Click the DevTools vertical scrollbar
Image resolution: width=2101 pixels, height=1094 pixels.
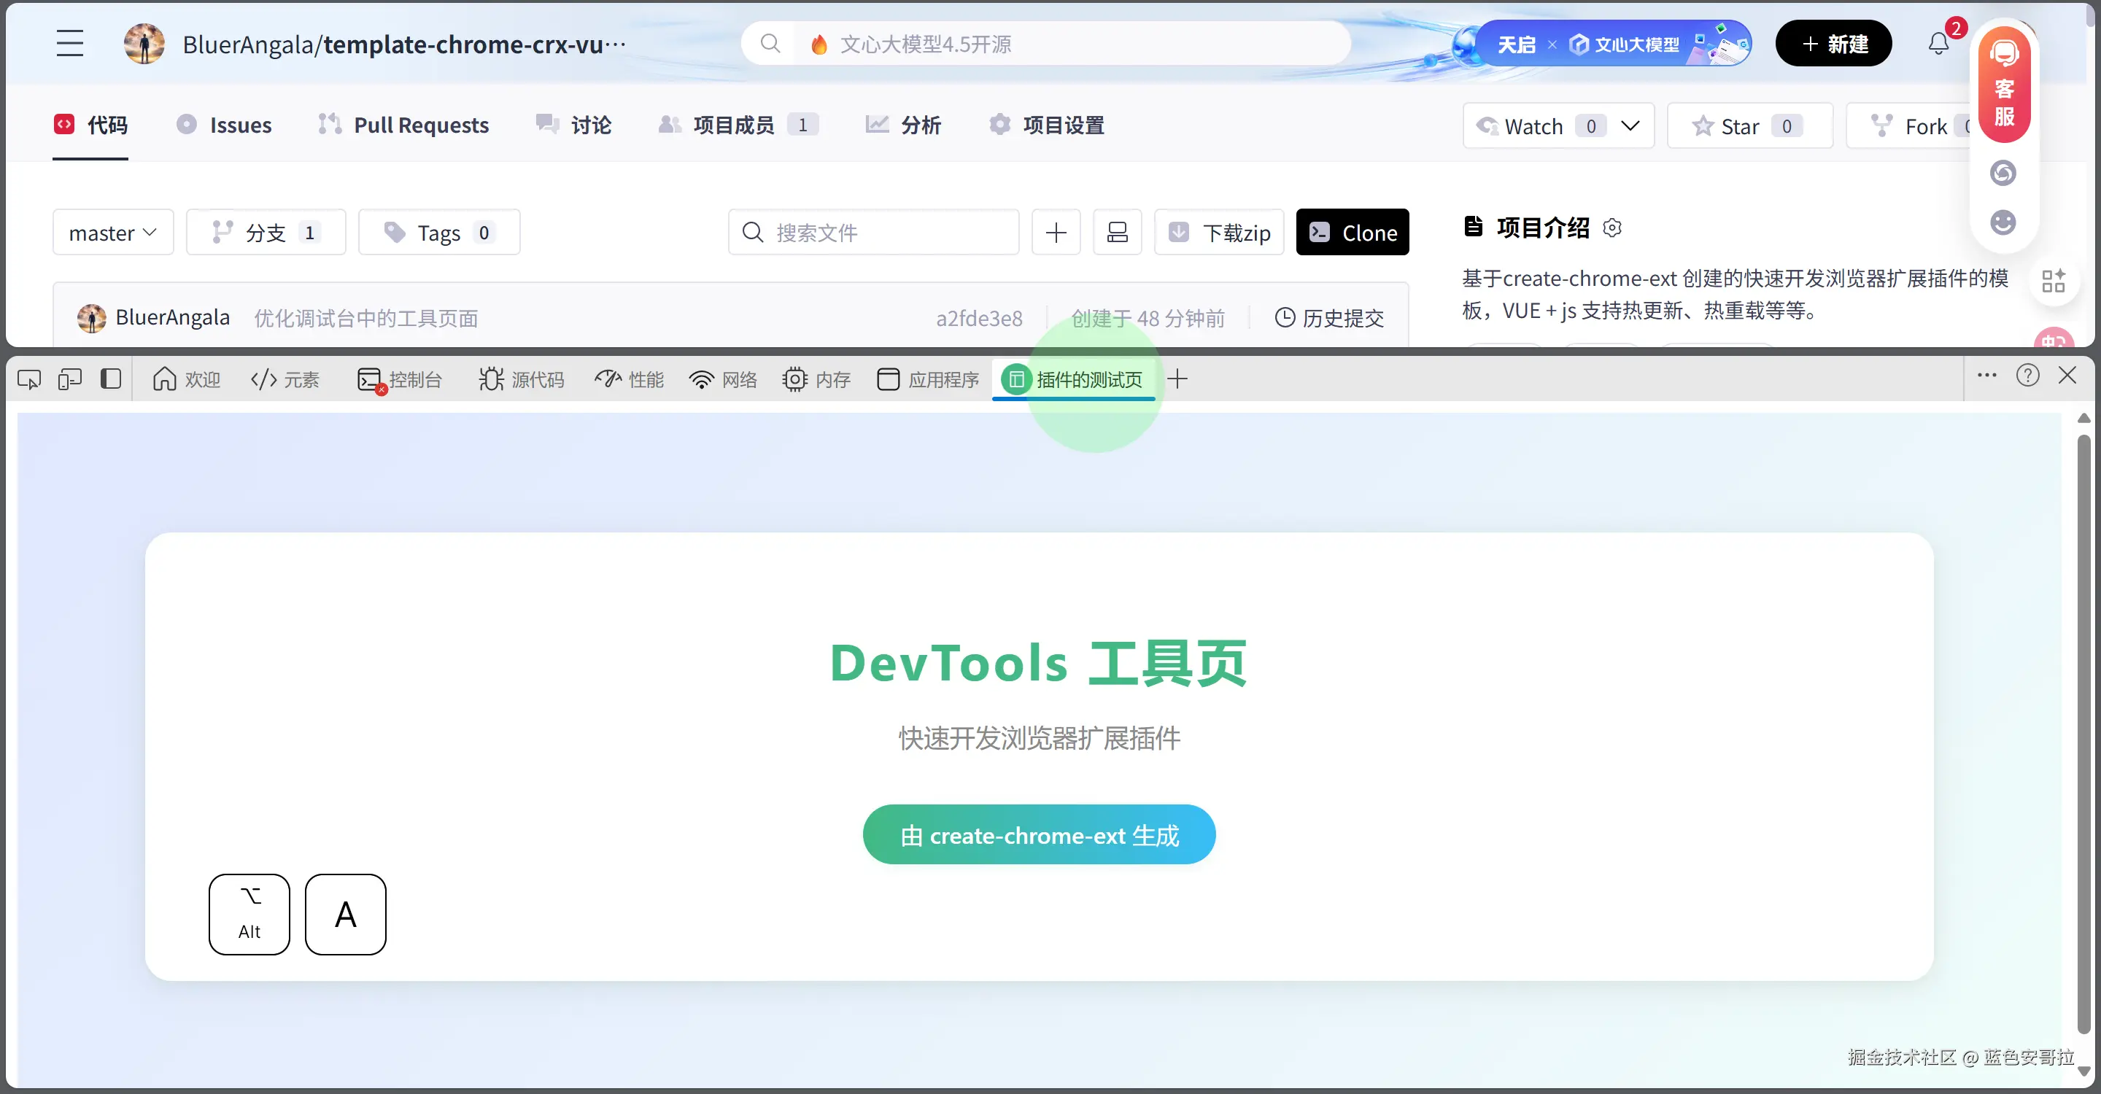[2083, 734]
